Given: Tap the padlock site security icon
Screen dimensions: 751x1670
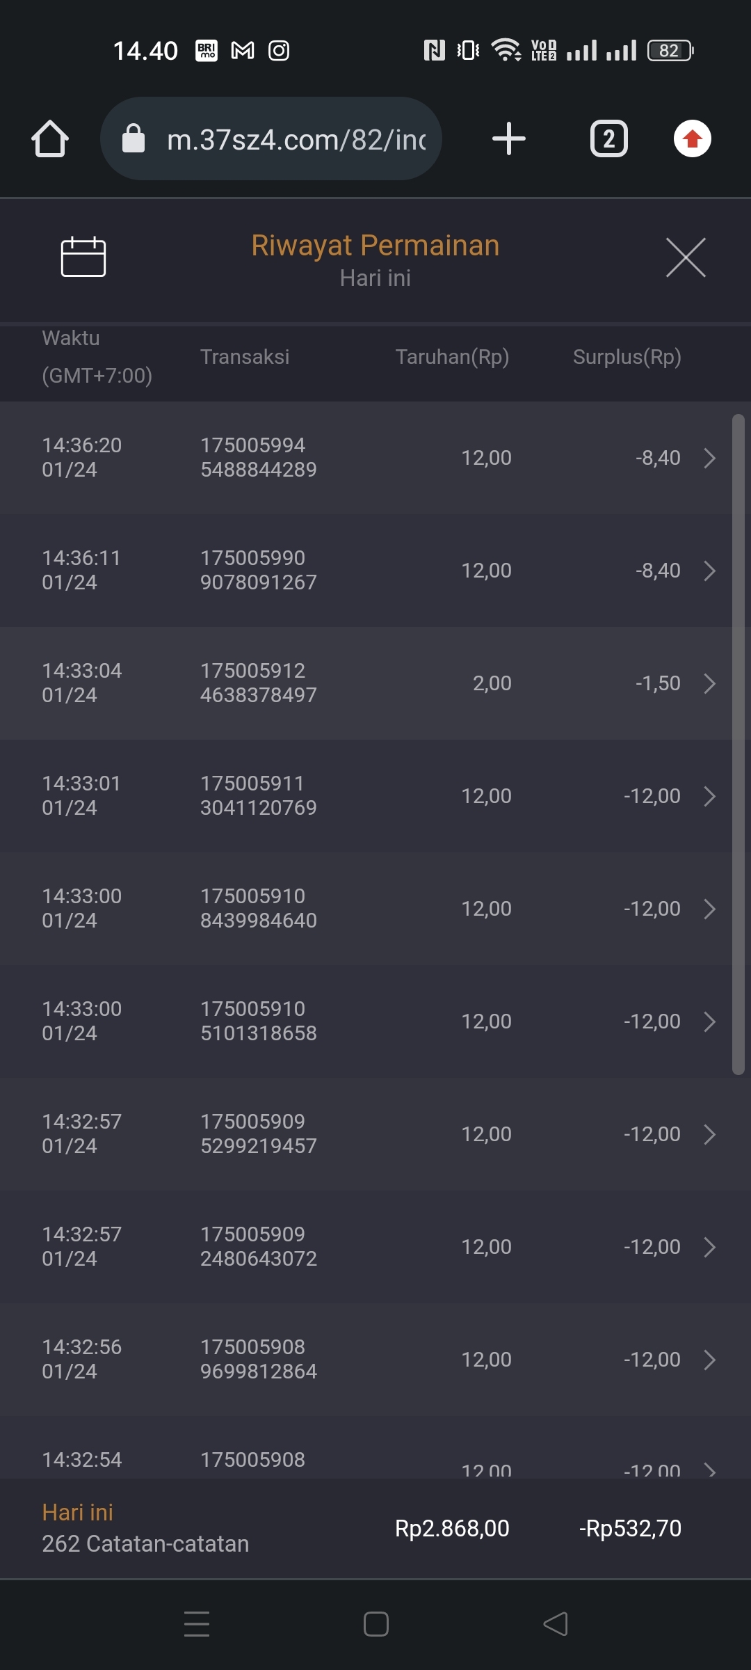Looking at the screenshot, I should point(134,139).
